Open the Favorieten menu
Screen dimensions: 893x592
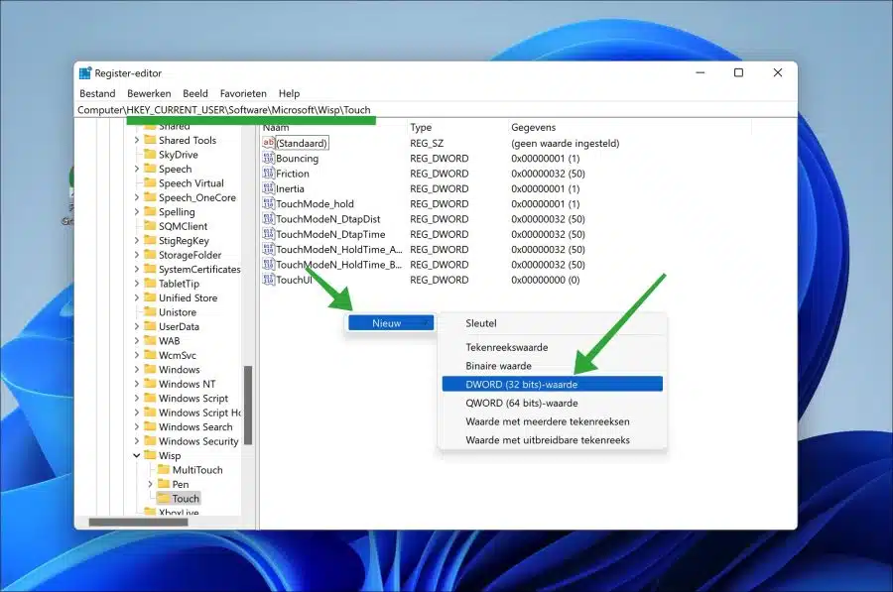pyautogui.click(x=243, y=93)
